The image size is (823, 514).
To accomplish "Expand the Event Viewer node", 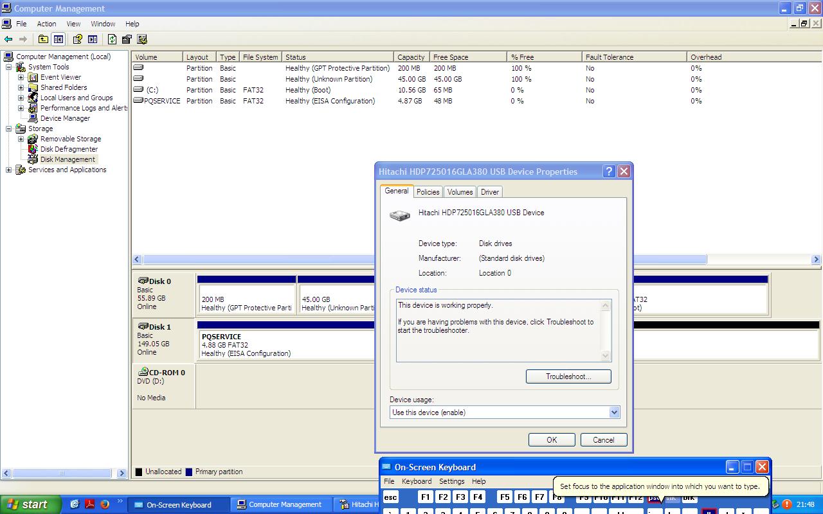I will 21,77.
